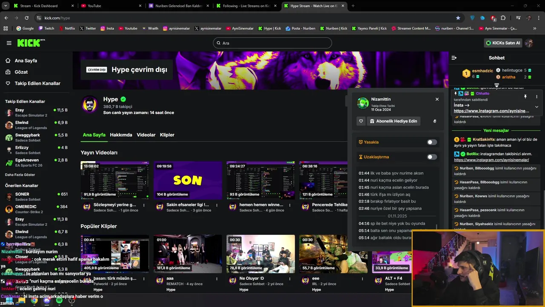Click Daha Fazla Göster in sidebar
The image size is (545, 307).
click(20, 175)
